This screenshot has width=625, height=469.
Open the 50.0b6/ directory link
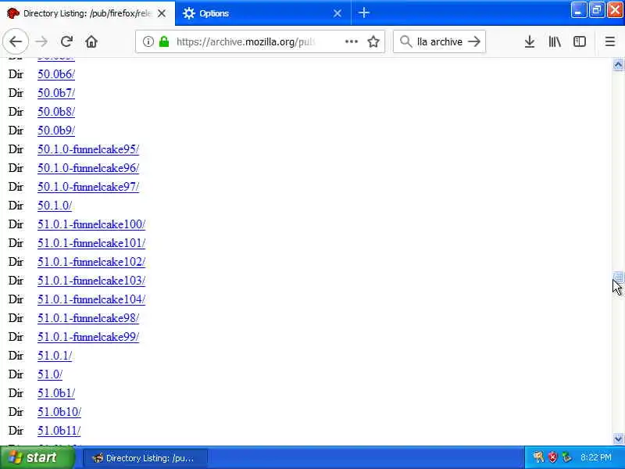(56, 74)
